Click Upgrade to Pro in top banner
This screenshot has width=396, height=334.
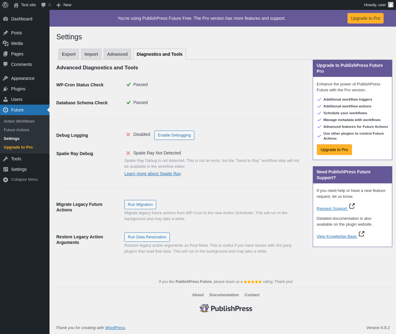tap(365, 18)
